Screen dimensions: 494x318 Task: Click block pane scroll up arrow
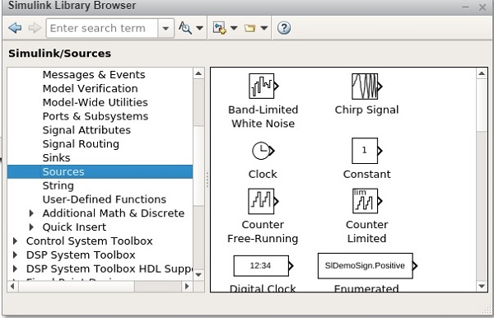(482, 74)
